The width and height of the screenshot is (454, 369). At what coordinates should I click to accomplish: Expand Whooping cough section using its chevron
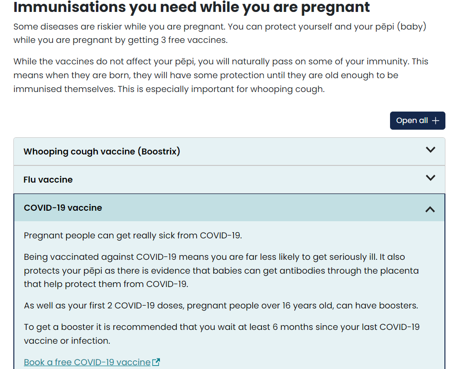tap(430, 150)
